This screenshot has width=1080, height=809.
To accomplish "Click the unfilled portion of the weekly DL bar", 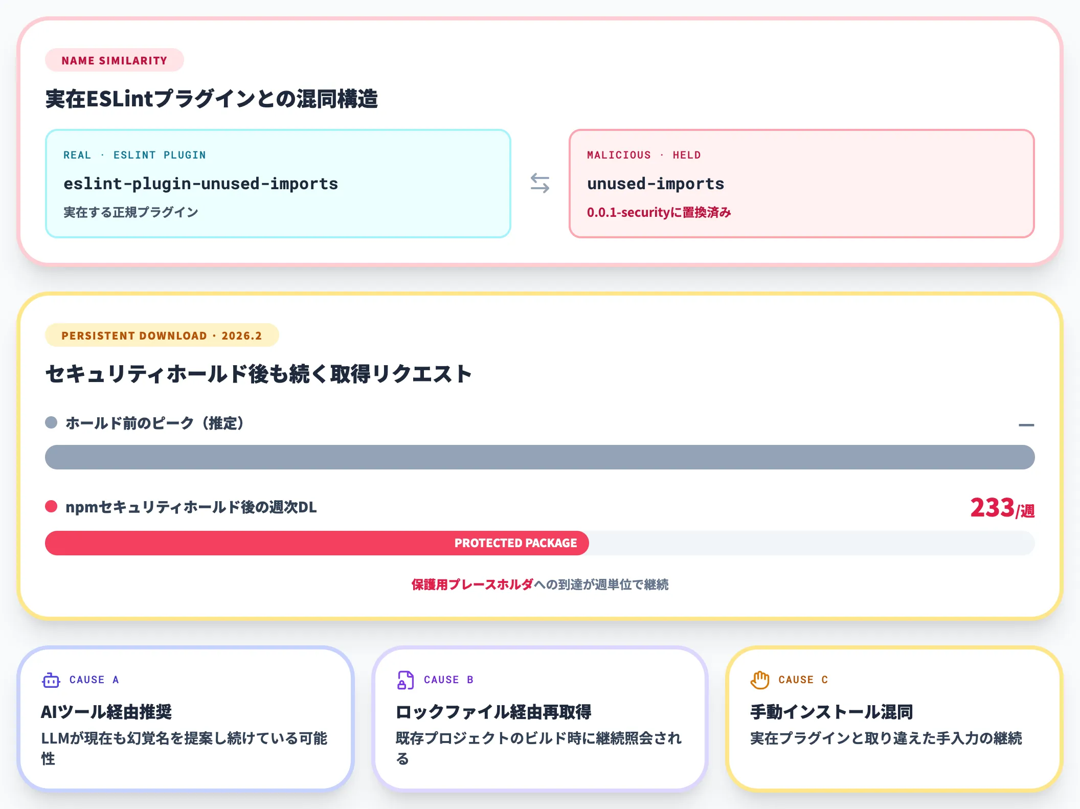I will [x=812, y=543].
